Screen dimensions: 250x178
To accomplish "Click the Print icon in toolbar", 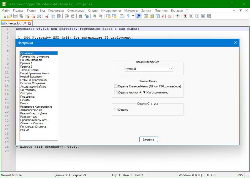I will tap(39, 16).
